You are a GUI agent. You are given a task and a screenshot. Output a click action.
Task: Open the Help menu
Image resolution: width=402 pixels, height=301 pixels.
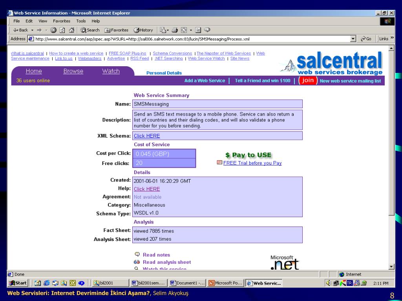point(96,21)
